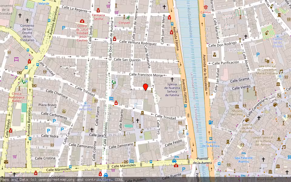This screenshot has width=291, height=182.
Task: Click the Calle Carboneros label
Action: [x=54, y=116]
